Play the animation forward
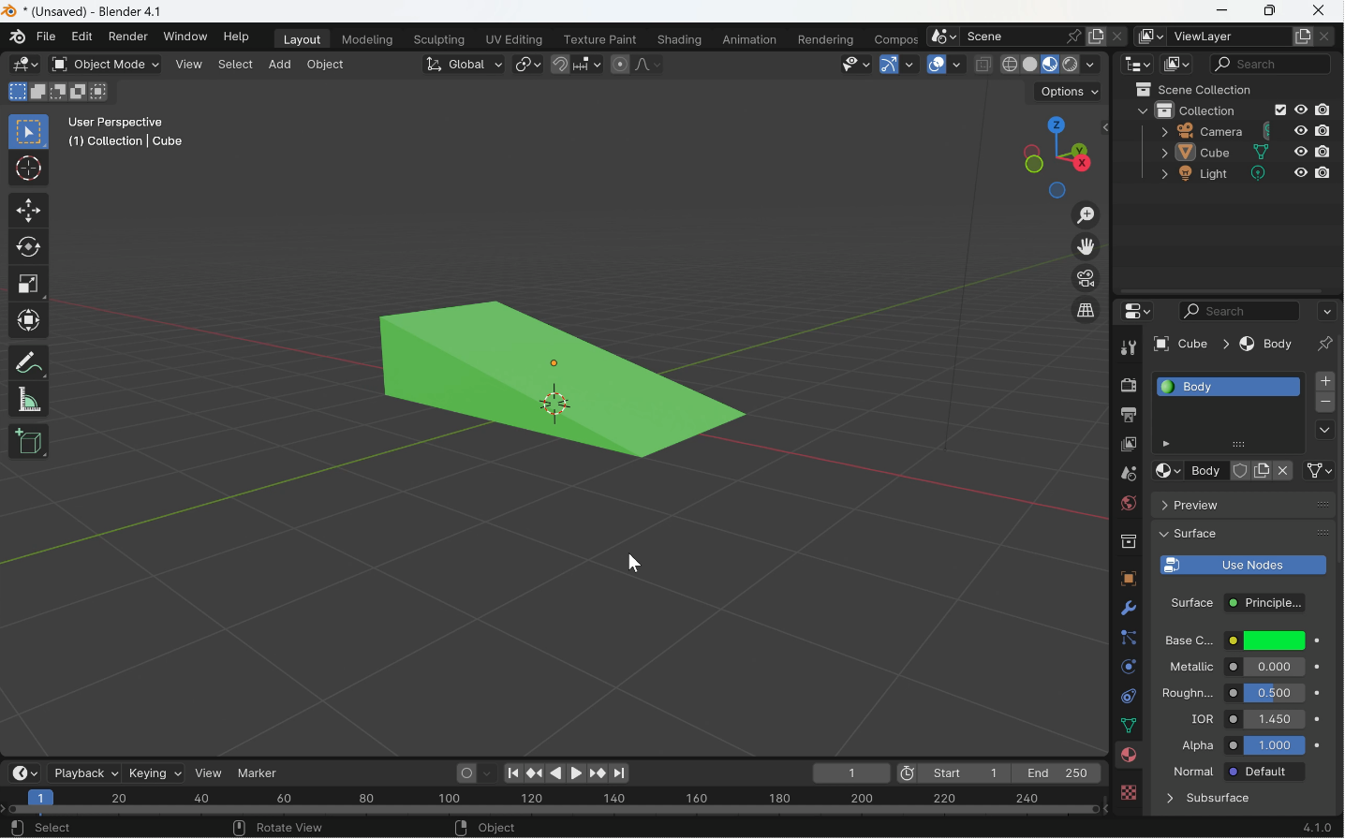Viewport: 1345px width, 839px height. click(577, 773)
